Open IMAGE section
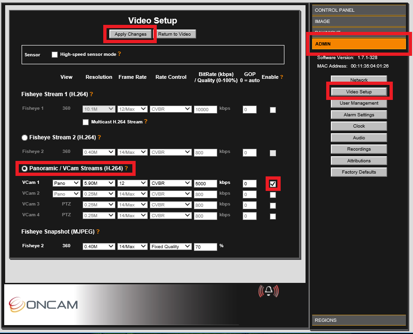This screenshot has height=334, width=413. [359, 21]
